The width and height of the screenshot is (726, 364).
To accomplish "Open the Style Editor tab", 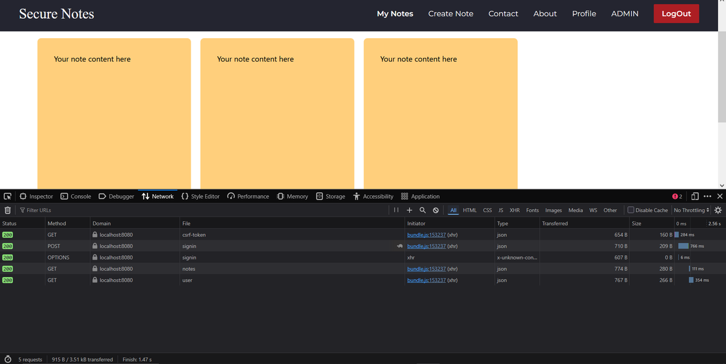I will [200, 197].
